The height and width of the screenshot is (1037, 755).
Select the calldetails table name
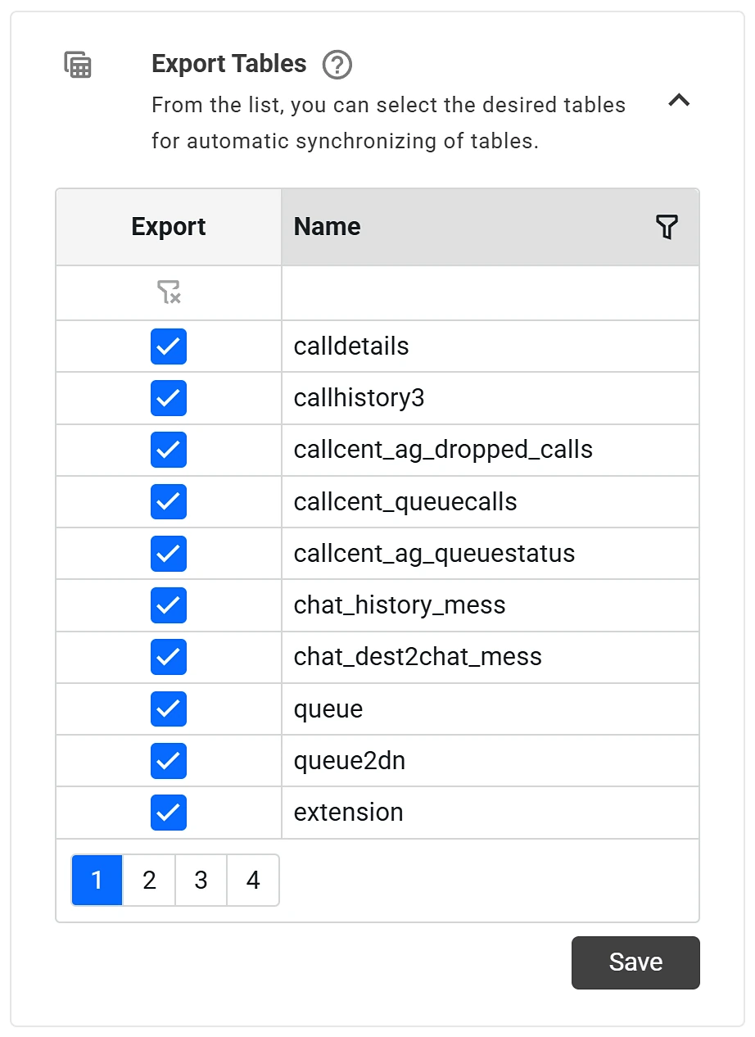point(351,346)
